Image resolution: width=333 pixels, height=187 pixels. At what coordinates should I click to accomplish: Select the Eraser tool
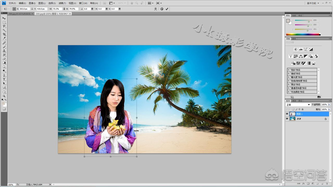pyautogui.click(x=4, y=59)
